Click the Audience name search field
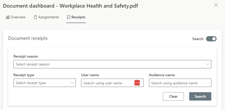 click(180, 83)
